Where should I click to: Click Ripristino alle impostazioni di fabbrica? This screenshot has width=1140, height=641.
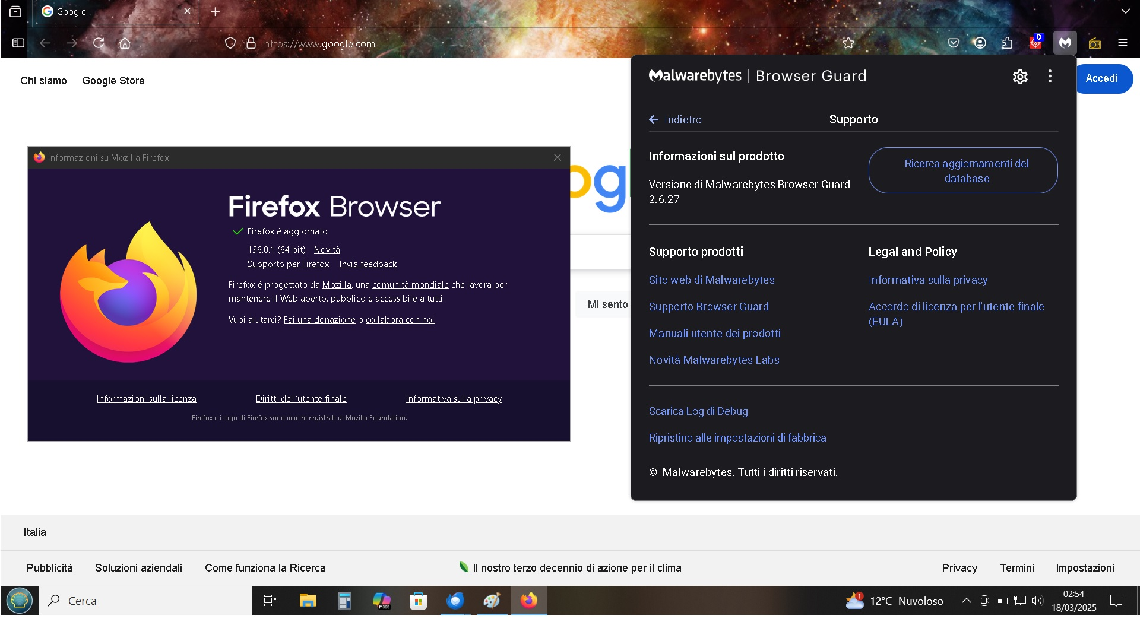[737, 437]
